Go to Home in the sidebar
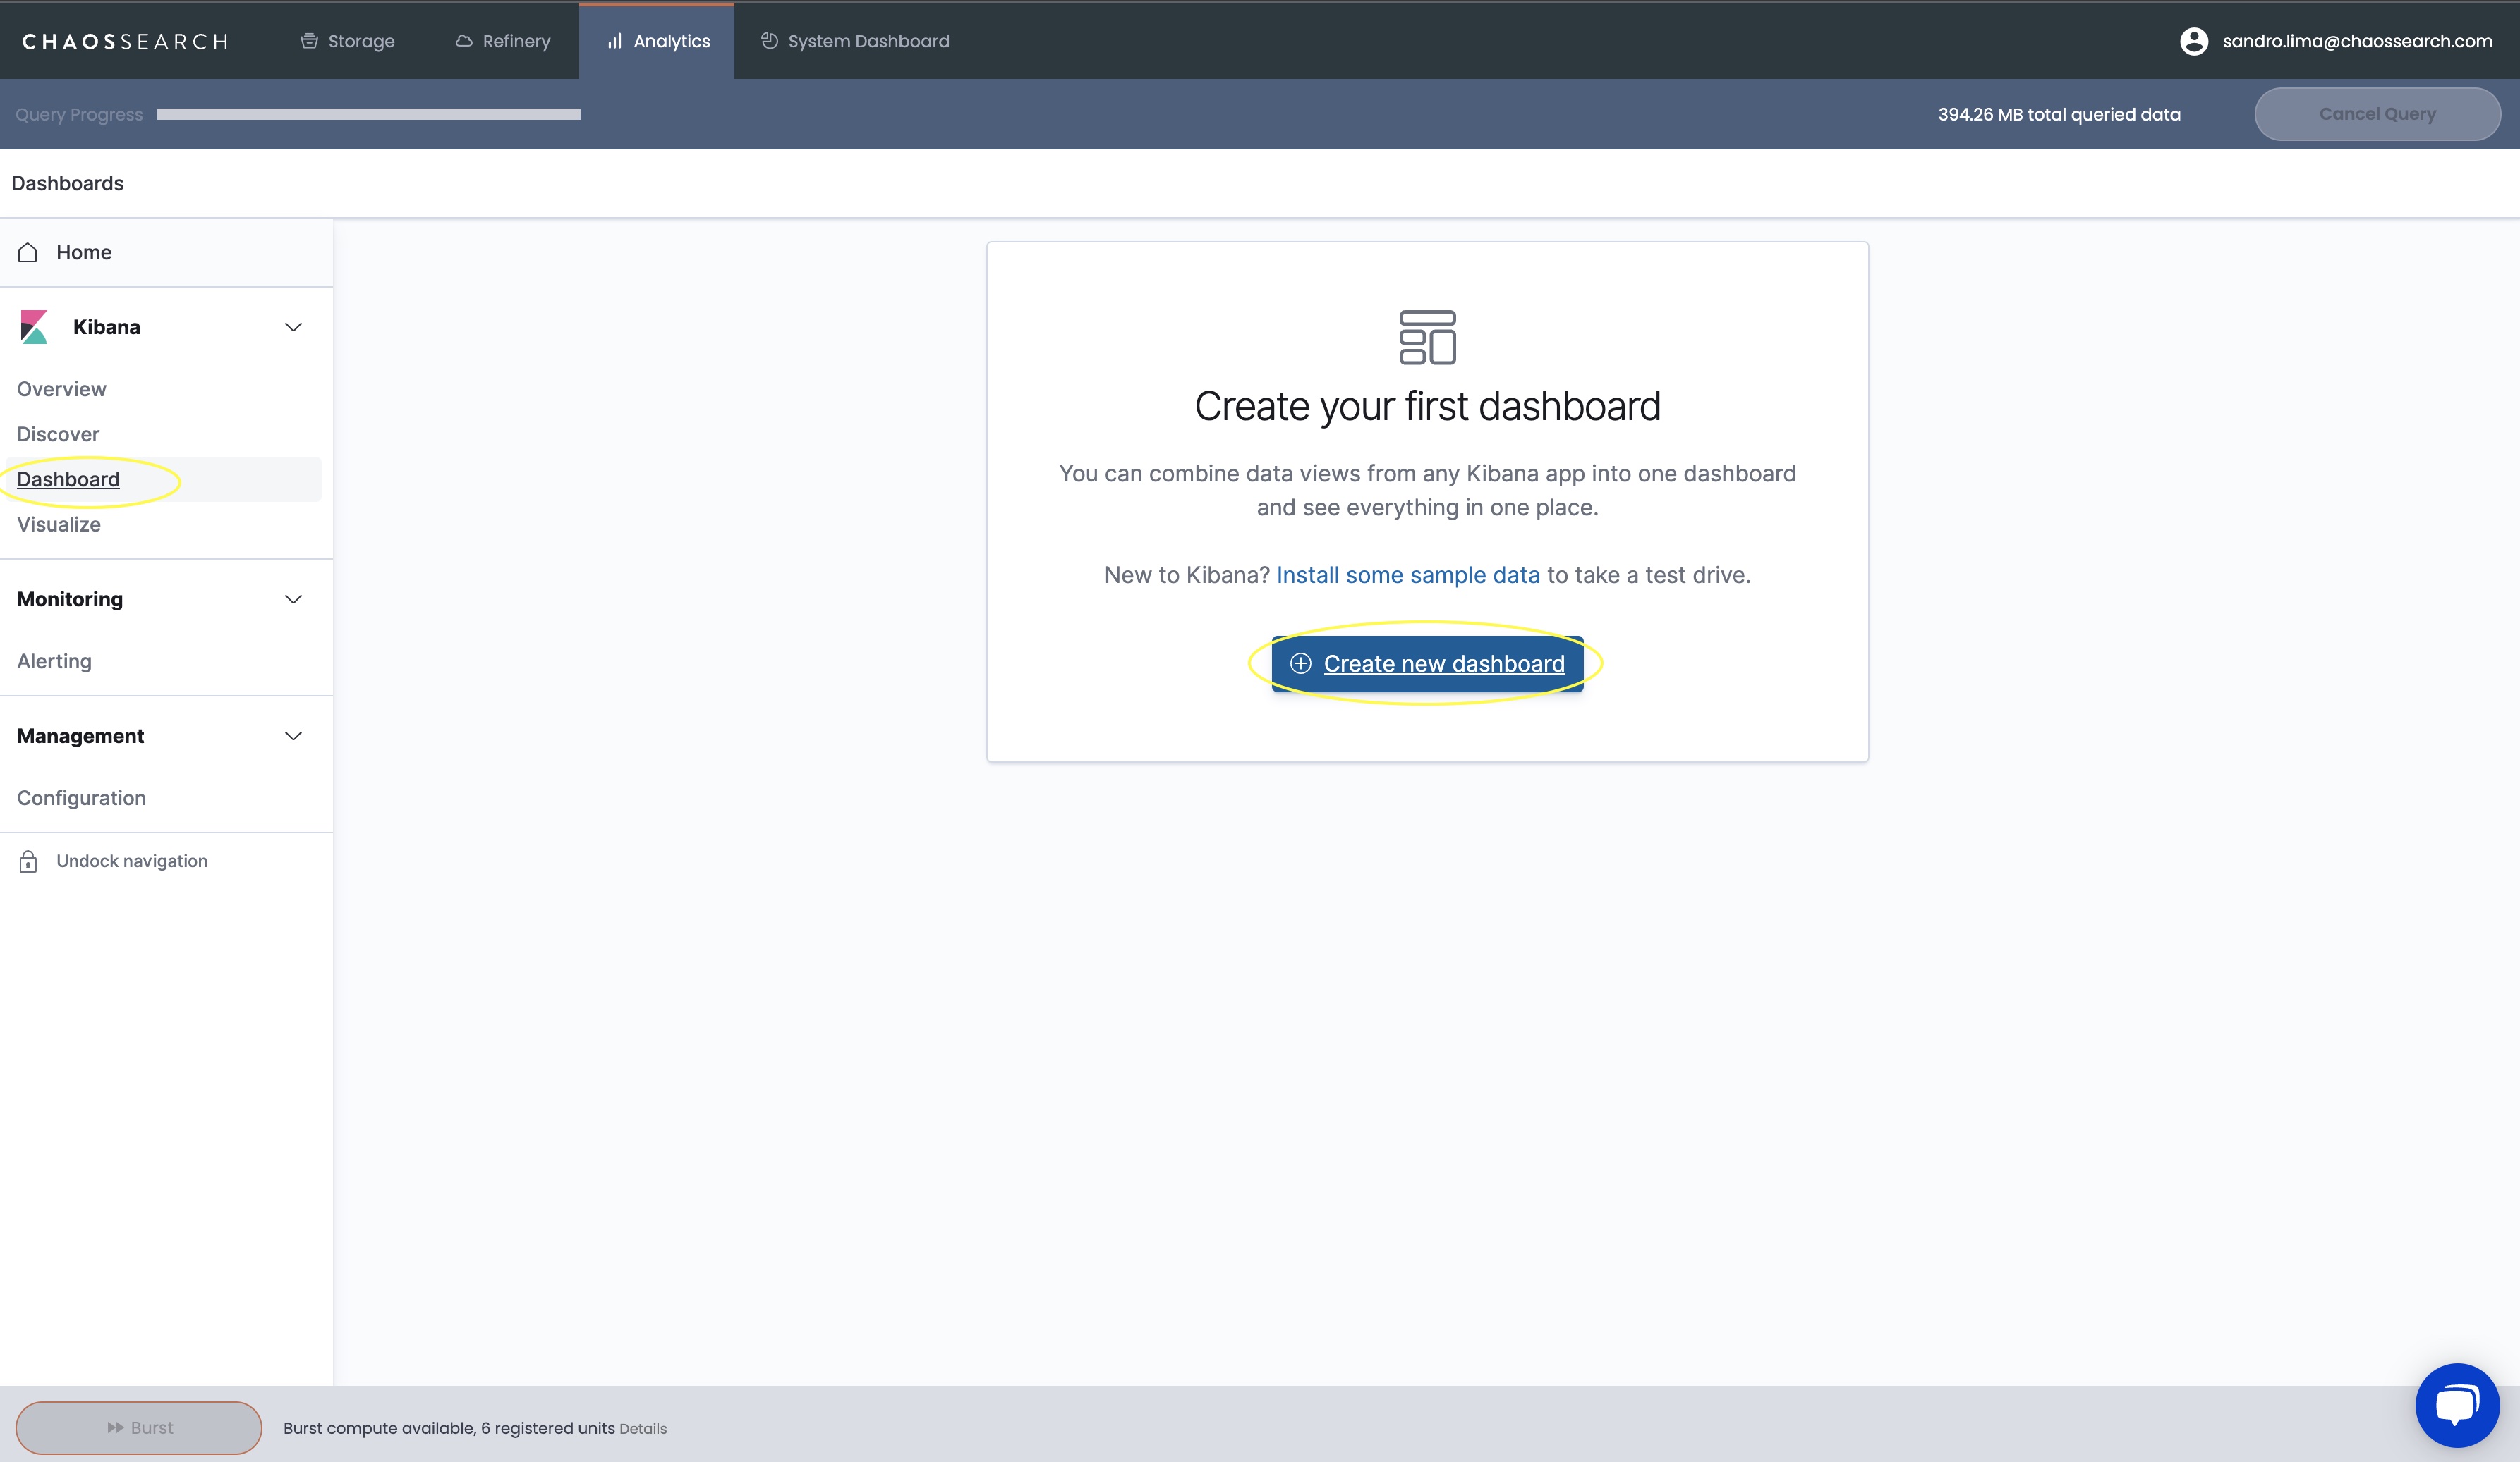The image size is (2520, 1462). point(166,252)
